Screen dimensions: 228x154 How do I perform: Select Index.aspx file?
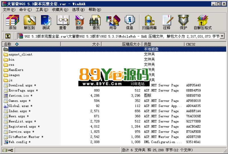point(17,111)
